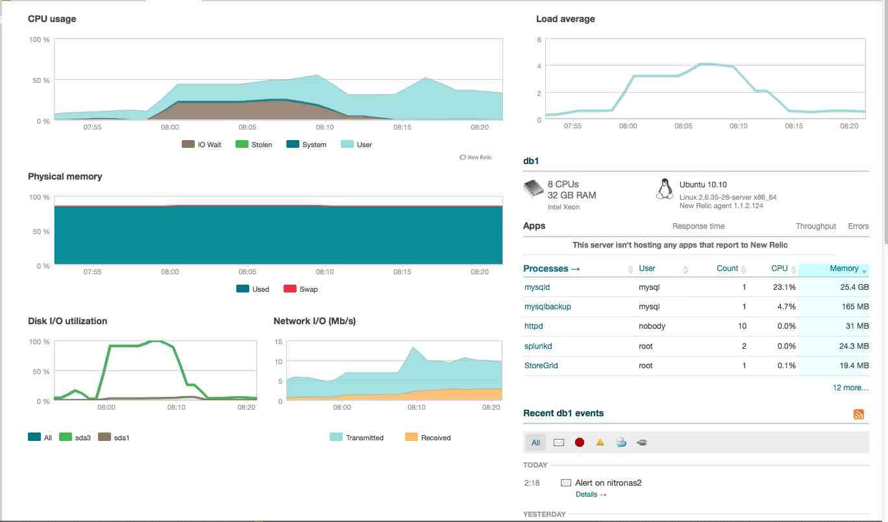This screenshot has height=522, width=888.
Task: Filter events by the envelope notification icon
Action: [558, 443]
